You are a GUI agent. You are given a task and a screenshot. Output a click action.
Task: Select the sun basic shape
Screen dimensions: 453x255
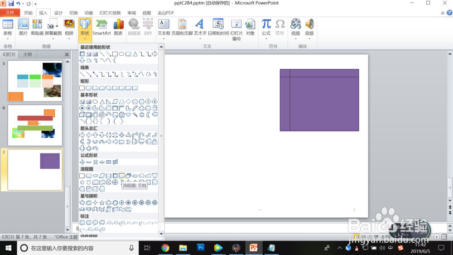[x=141, y=115]
